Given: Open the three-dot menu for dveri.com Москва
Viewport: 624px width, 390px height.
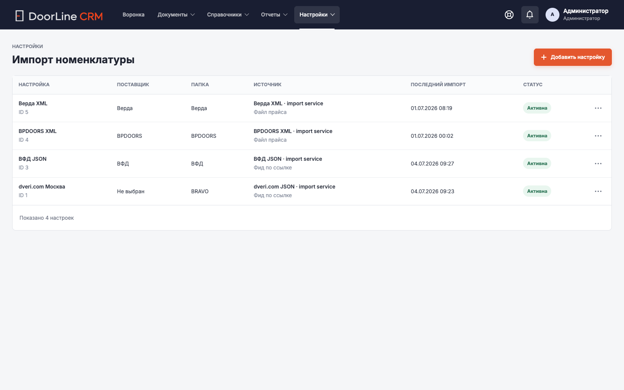Looking at the screenshot, I should point(598,192).
